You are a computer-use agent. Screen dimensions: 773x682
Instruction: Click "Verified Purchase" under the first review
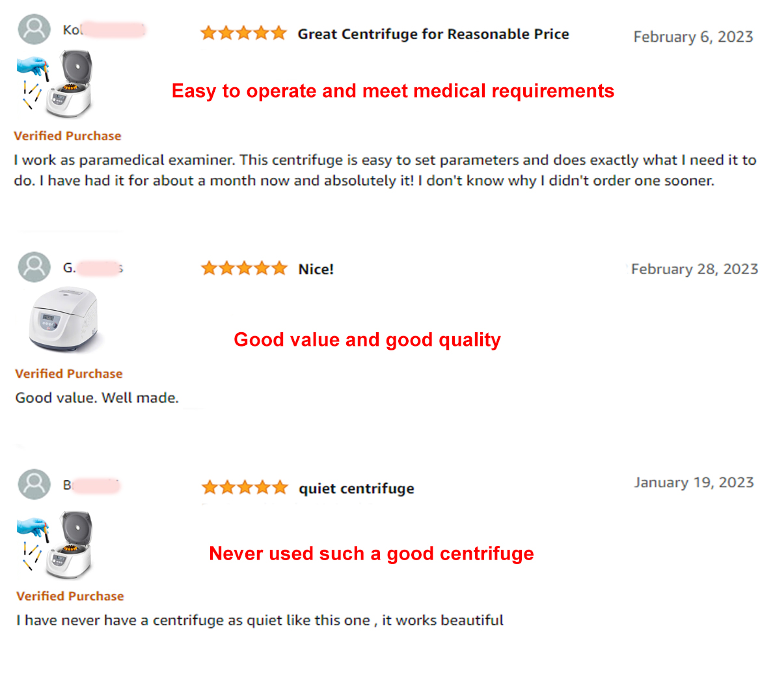pos(68,136)
